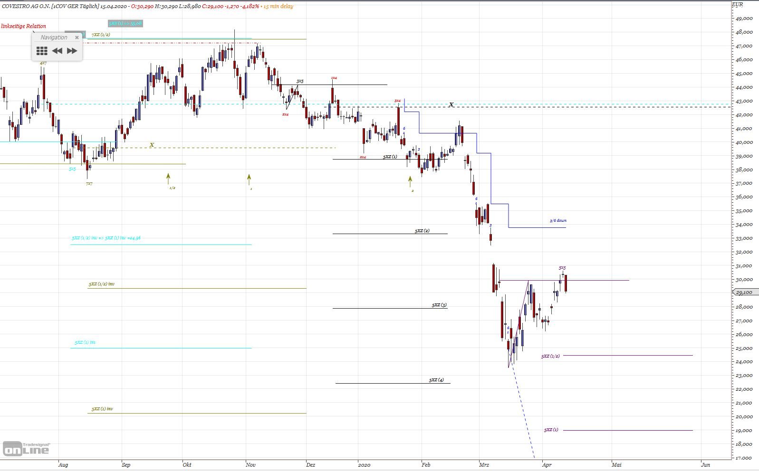Click the up-arrow marker labeled "1/2"
Image resolution: width=759 pixels, height=471 pixels.
(x=168, y=179)
